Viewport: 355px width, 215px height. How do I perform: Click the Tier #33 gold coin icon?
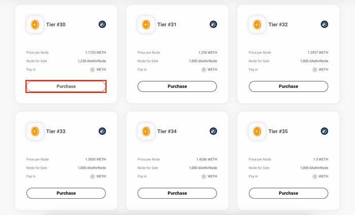[x=35, y=131]
